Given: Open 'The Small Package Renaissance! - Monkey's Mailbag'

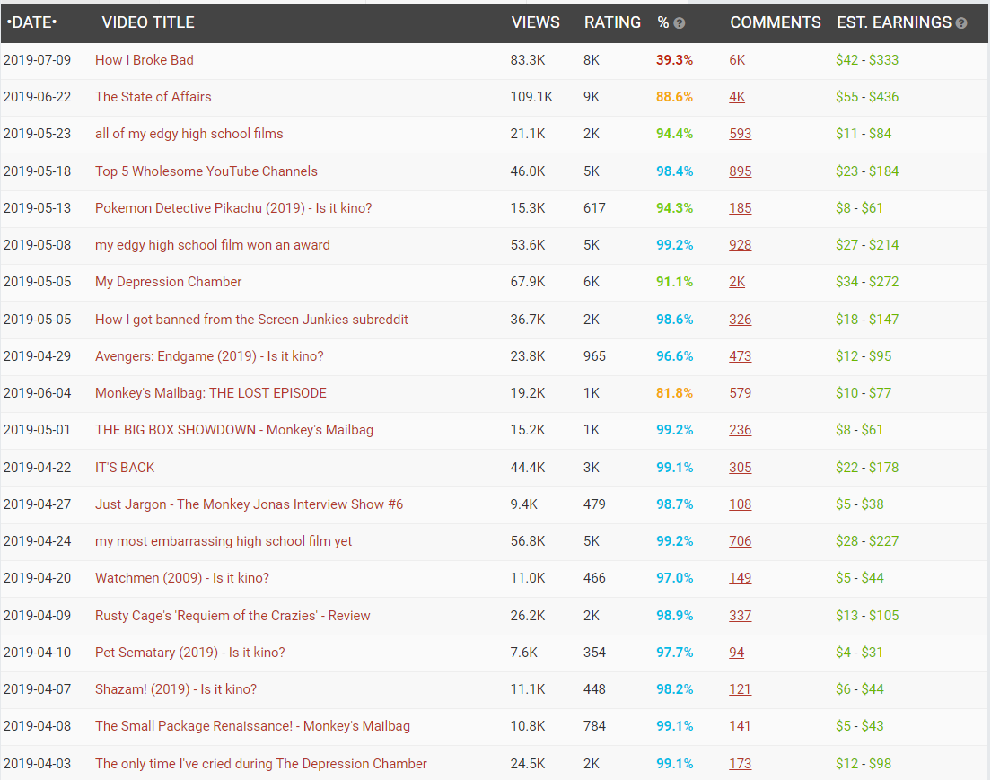Looking at the screenshot, I should coord(252,725).
